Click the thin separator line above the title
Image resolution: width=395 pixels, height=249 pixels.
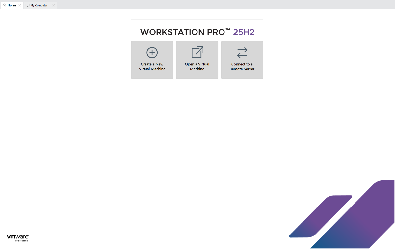tap(197, 20)
